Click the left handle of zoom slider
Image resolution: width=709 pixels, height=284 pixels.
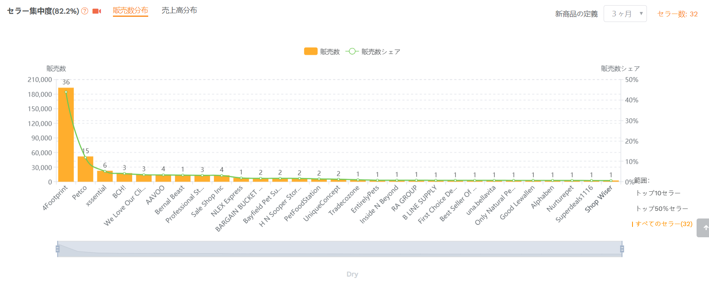[x=58, y=249]
